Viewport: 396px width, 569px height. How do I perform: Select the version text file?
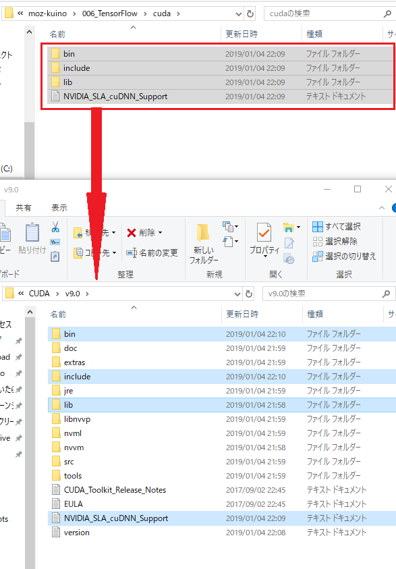[222, 532]
